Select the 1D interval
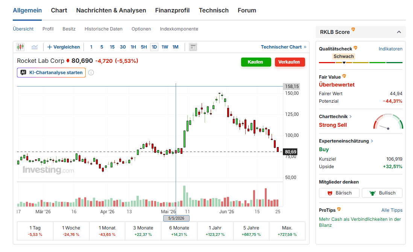The height and width of the screenshot is (252, 413). [154, 47]
